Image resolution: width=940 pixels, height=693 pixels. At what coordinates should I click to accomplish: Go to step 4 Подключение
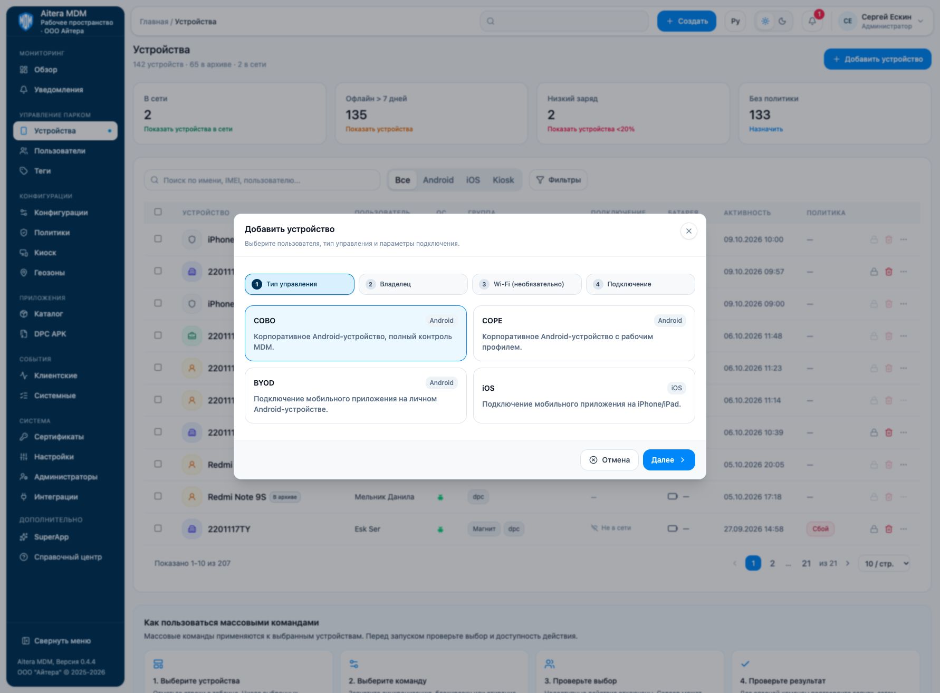point(640,284)
